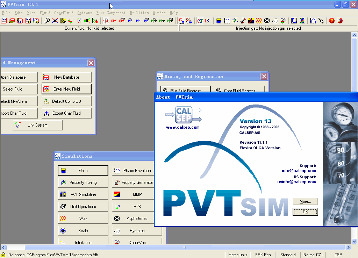
Task: Click the Hydrates icon in the main toolbar
Action: point(275,21)
